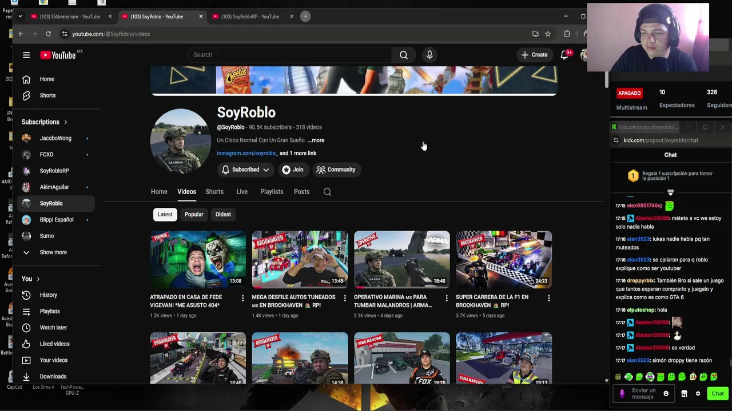The height and width of the screenshot is (411, 732).
Task: Go to Home in sidebar
Action: (x=57, y=79)
